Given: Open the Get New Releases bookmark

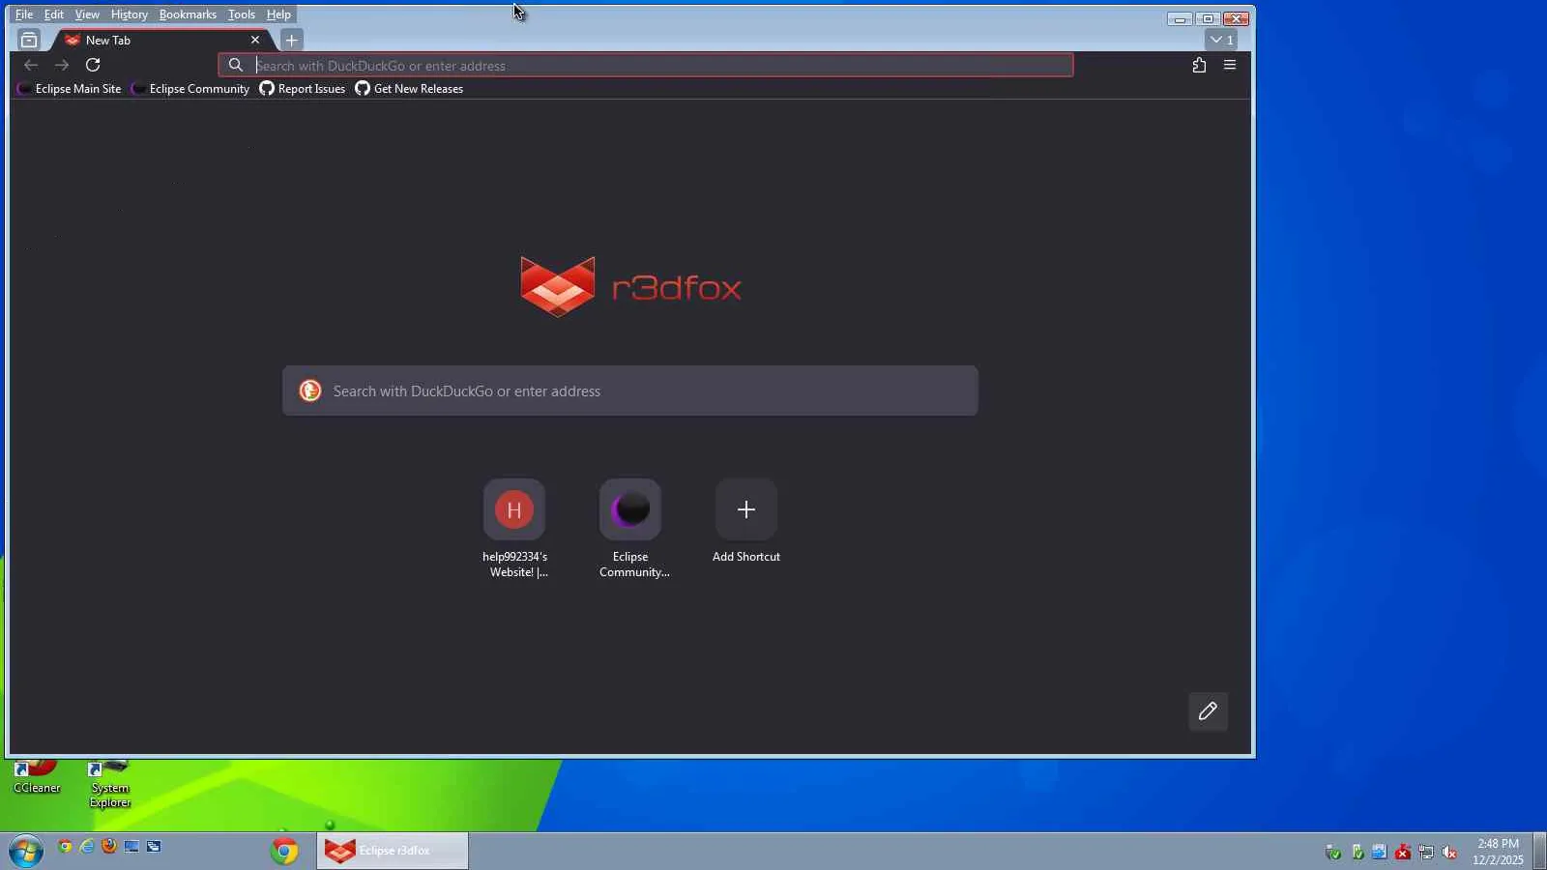Looking at the screenshot, I should [x=409, y=89].
